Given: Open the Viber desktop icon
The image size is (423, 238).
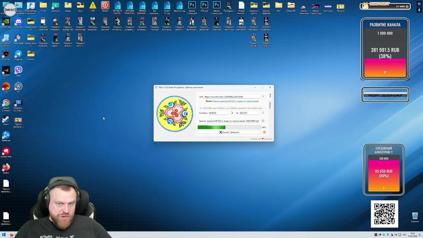Looking at the screenshot, I should (x=19, y=71).
